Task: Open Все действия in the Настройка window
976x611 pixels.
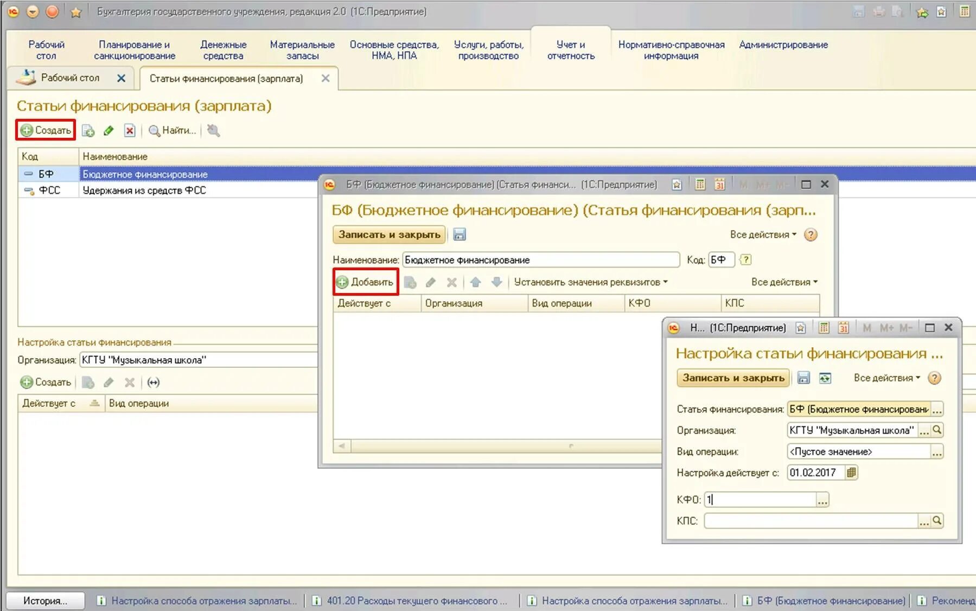Action: coord(886,378)
